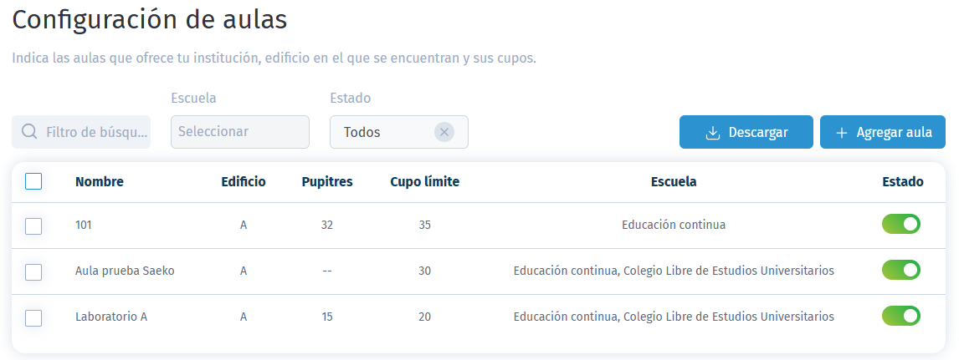Open the Estado dropdown showing Todos
This screenshot has height=360, width=959.
(x=399, y=132)
